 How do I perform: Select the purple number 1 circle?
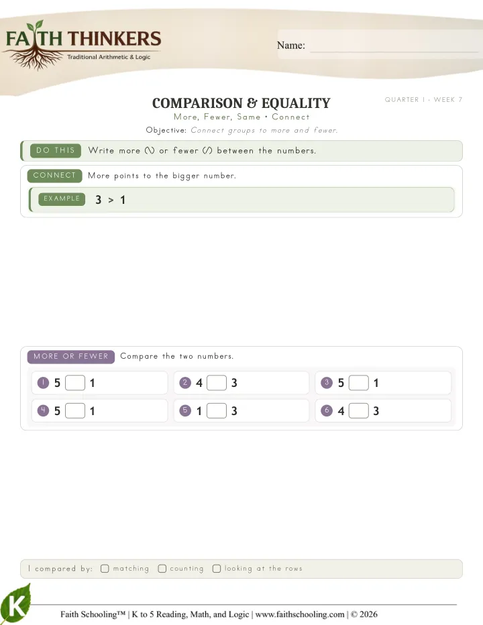43,383
